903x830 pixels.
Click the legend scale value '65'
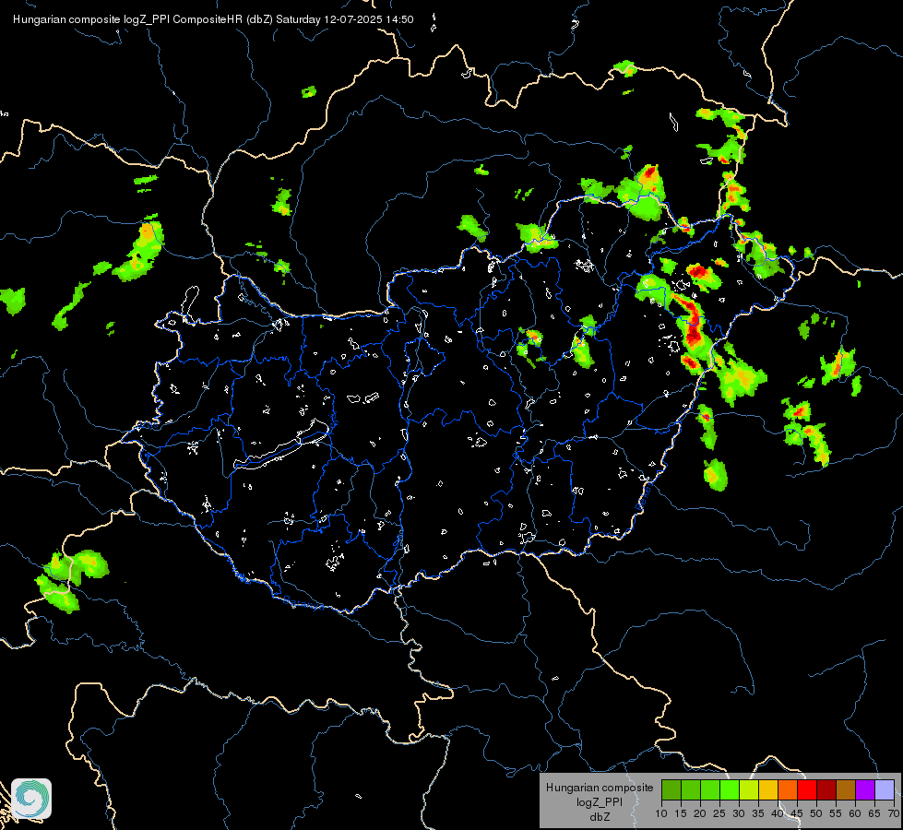[x=874, y=813]
